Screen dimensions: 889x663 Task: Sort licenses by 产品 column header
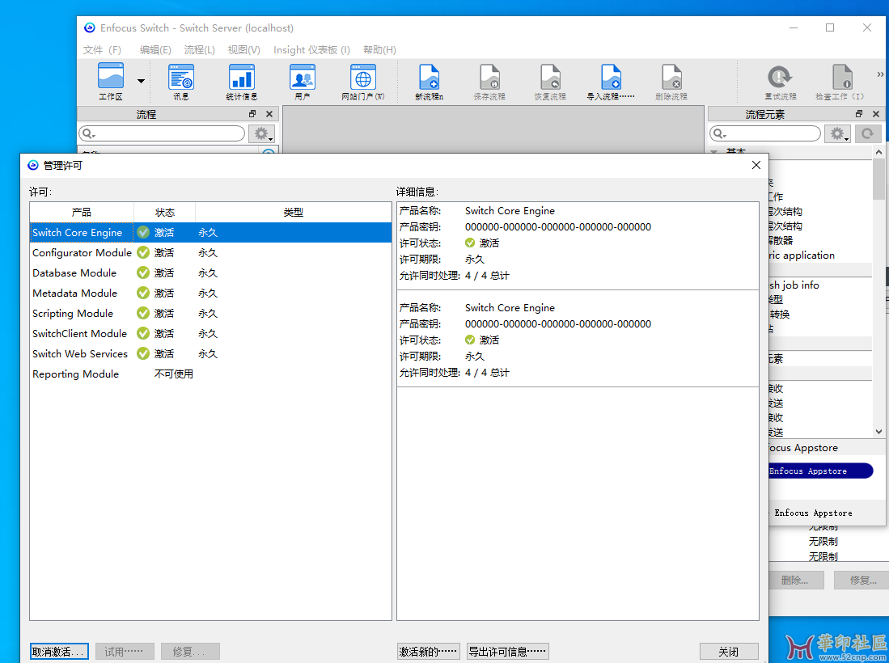coord(82,213)
